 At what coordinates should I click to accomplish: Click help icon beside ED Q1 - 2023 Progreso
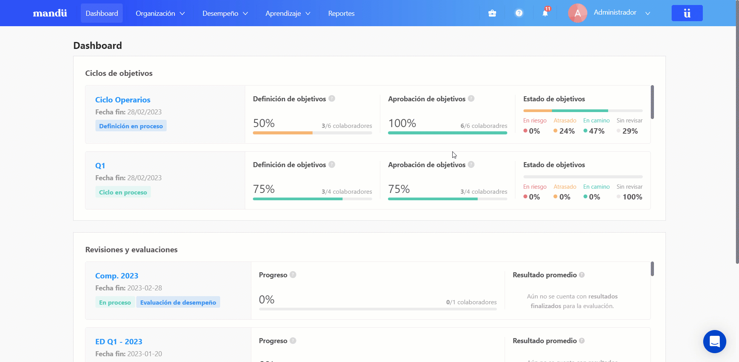(293, 340)
